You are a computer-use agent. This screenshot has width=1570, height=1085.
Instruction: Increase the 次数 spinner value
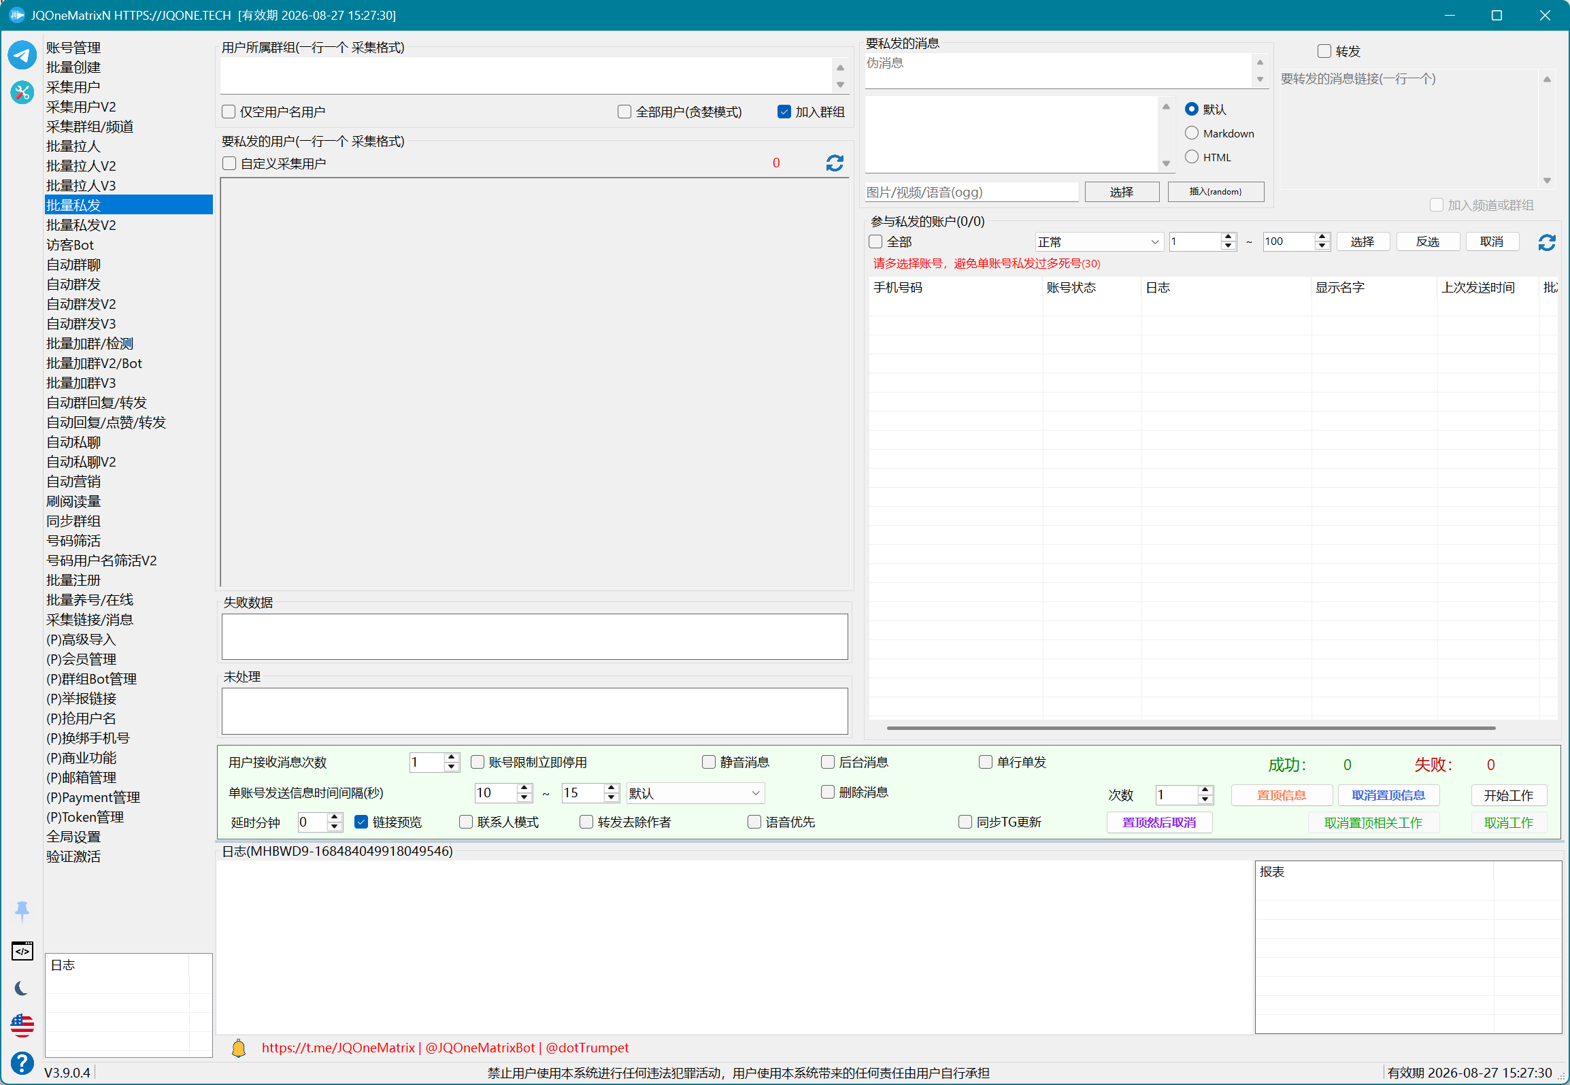pyautogui.click(x=1205, y=790)
